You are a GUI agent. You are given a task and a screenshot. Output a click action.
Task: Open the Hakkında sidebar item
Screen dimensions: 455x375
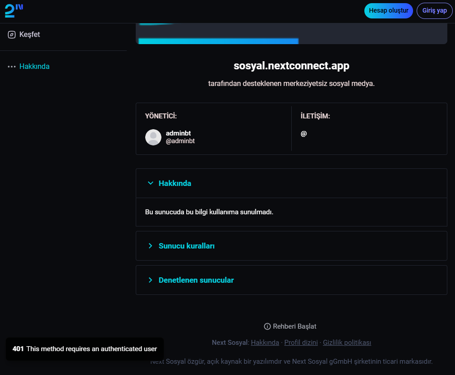point(29,66)
